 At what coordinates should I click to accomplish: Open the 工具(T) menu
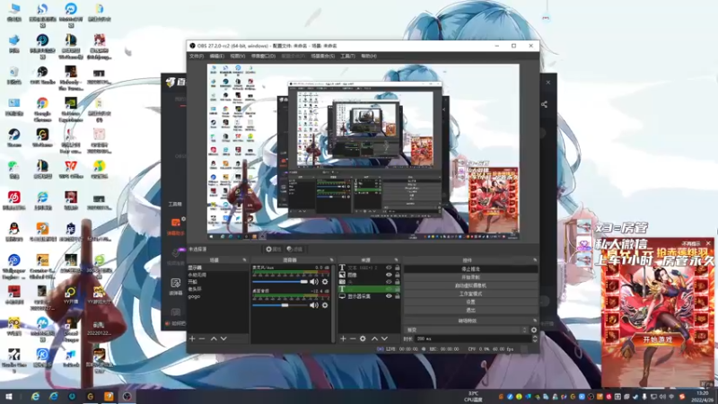click(x=347, y=56)
